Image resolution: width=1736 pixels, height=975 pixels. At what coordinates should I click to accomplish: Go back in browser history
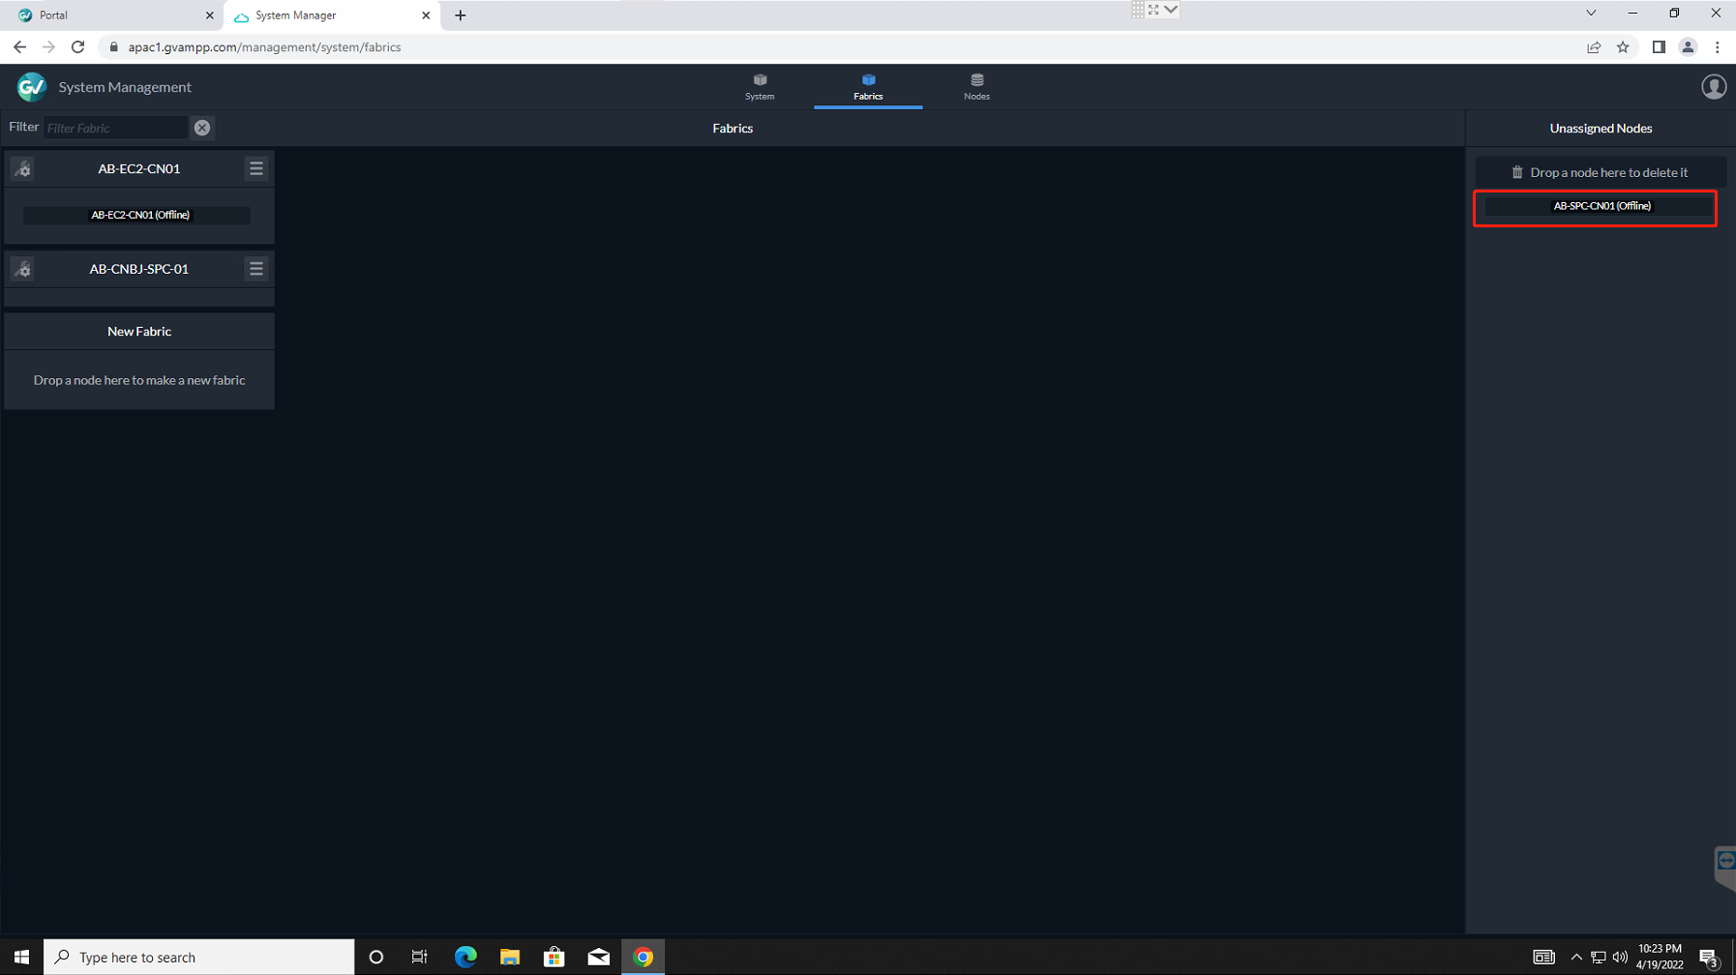(19, 47)
